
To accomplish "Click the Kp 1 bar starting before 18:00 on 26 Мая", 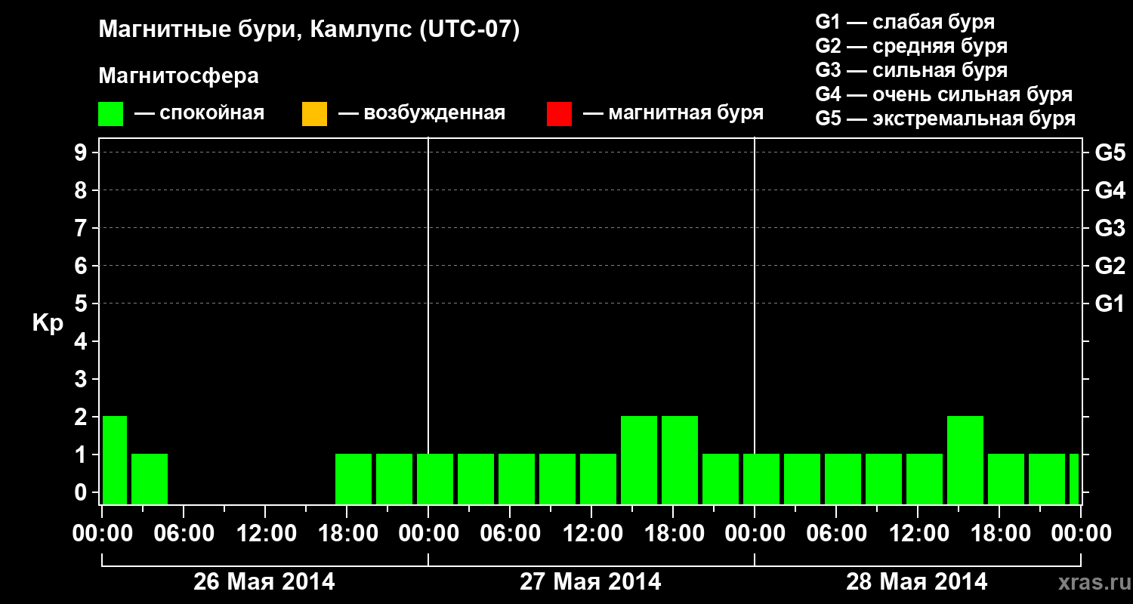I will point(353,479).
